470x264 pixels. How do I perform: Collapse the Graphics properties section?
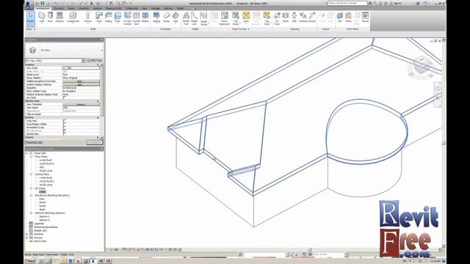pos(98,65)
